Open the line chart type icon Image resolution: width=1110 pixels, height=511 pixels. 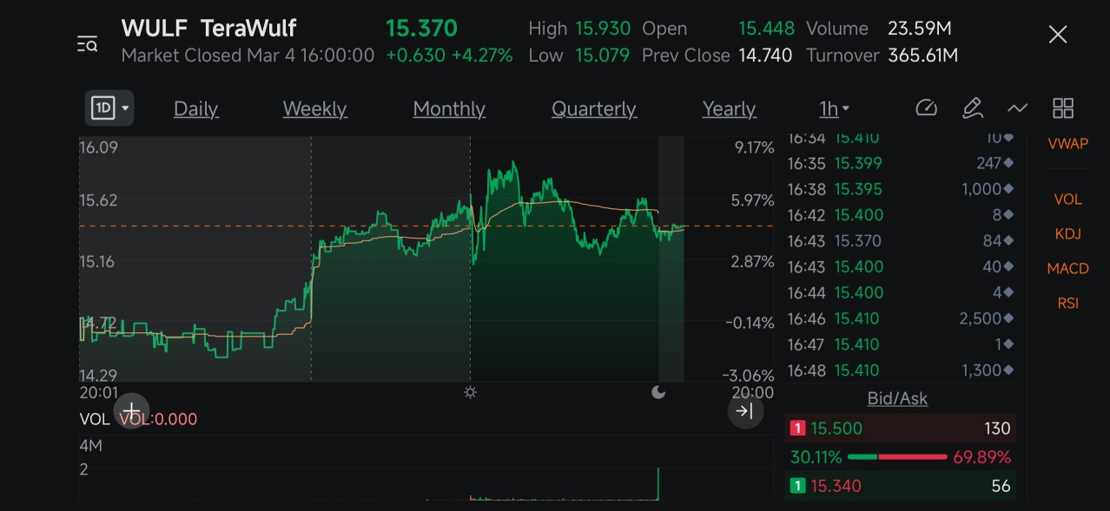click(1017, 108)
